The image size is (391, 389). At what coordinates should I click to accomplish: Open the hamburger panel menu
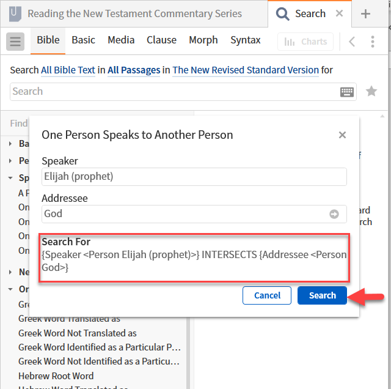15,42
